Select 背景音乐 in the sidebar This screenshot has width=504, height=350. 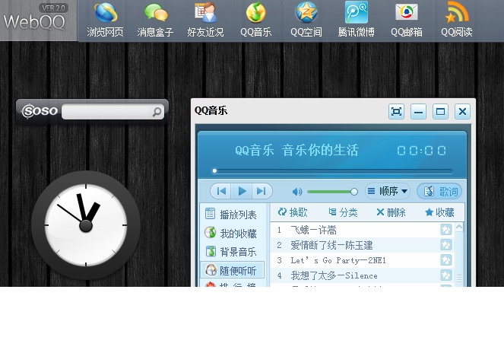tap(233, 251)
